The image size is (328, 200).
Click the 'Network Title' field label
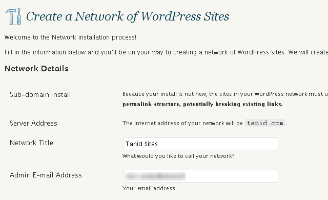(31, 143)
